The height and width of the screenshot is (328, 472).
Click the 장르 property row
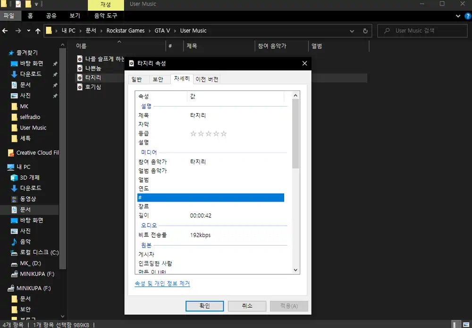pyautogui.click(x=211, y=206)
